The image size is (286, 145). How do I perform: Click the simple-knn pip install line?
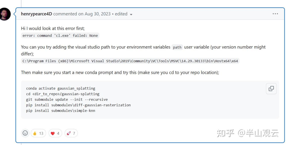pos(61,110)
